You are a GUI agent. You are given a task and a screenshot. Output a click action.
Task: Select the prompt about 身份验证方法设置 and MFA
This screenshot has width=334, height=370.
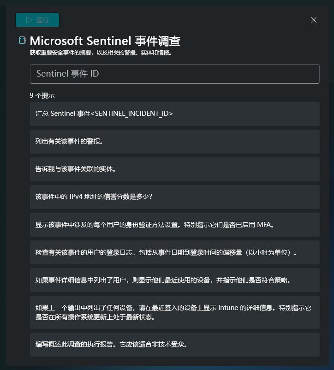175,225
